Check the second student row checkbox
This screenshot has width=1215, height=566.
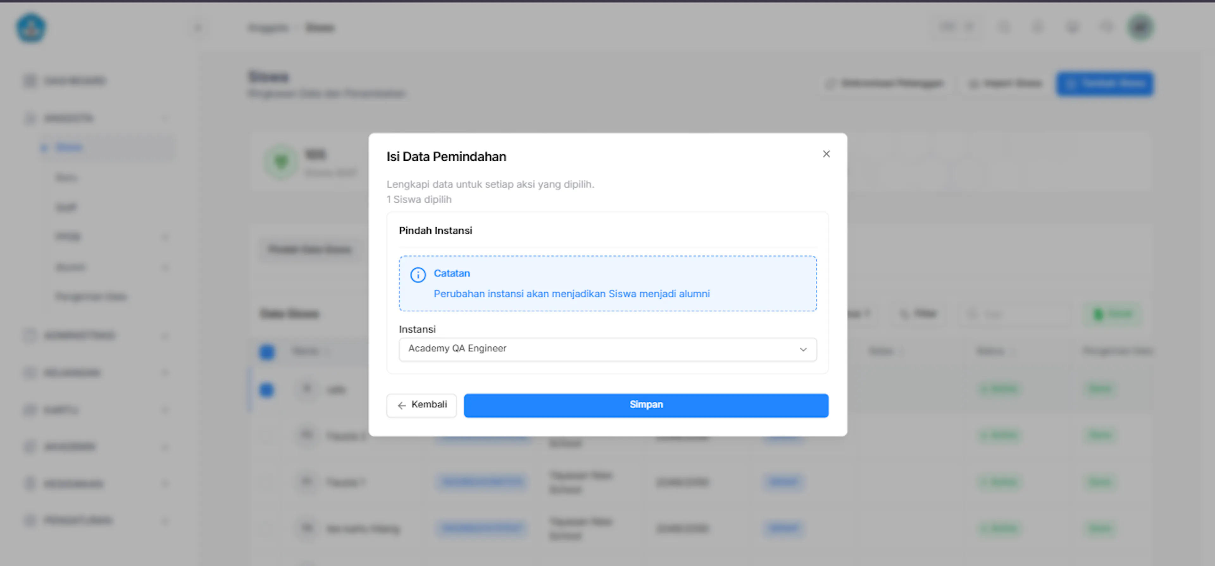pyautogui.click(x=267, y=435)
